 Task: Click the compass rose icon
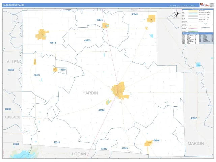click(176, 13)
